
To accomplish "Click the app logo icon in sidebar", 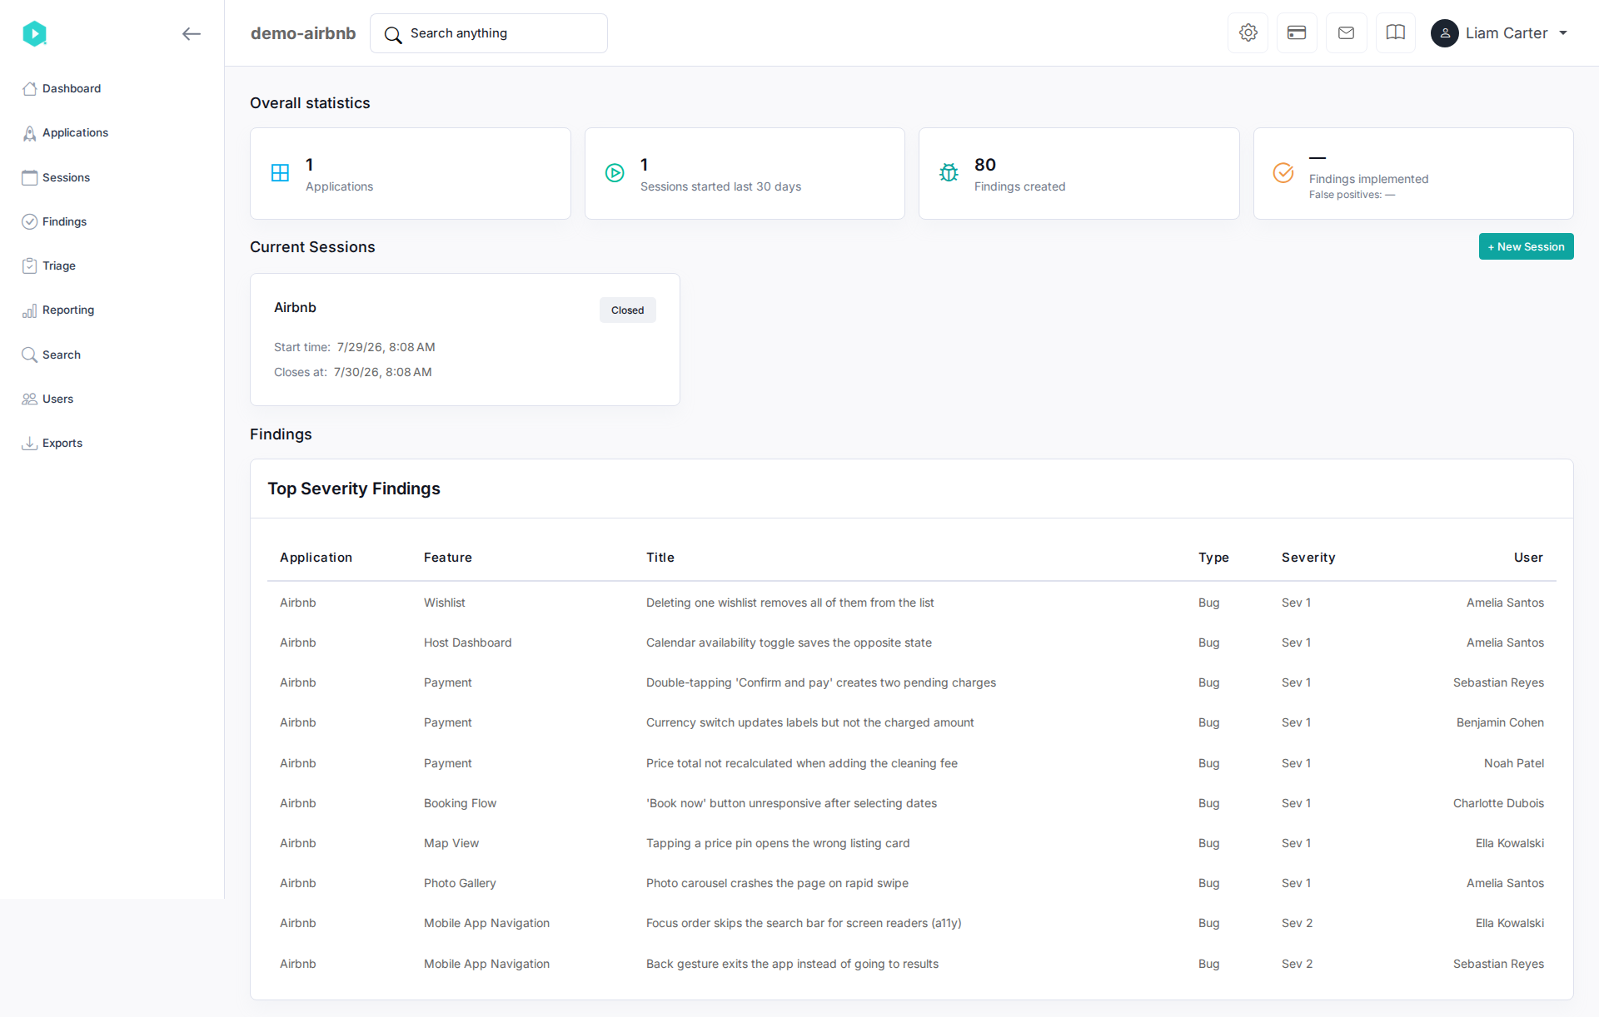I will click(x=34, y=33).
